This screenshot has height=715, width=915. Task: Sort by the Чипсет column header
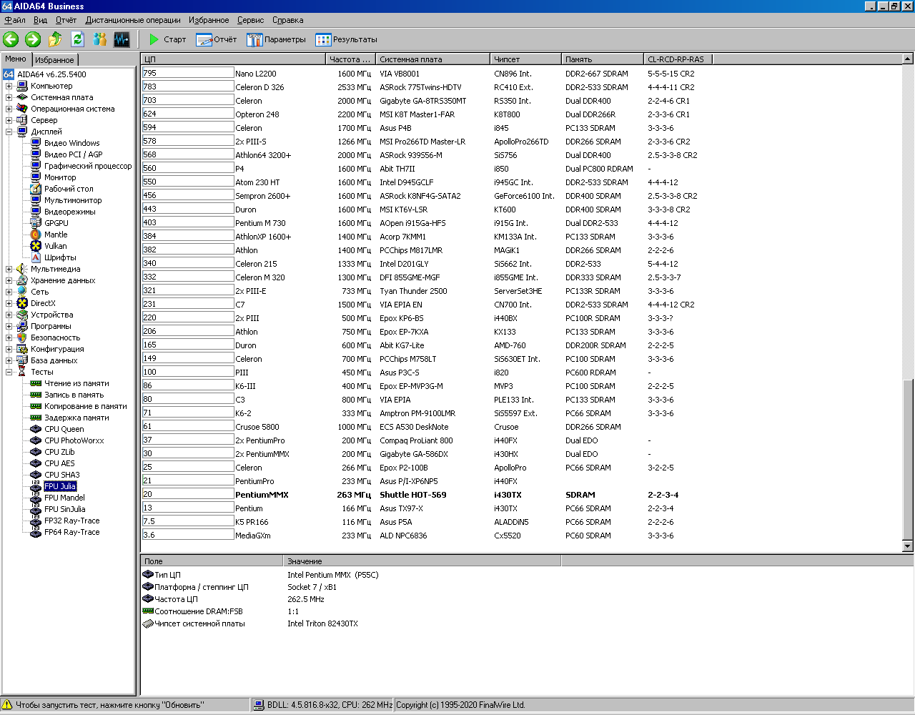pos(526,59)
